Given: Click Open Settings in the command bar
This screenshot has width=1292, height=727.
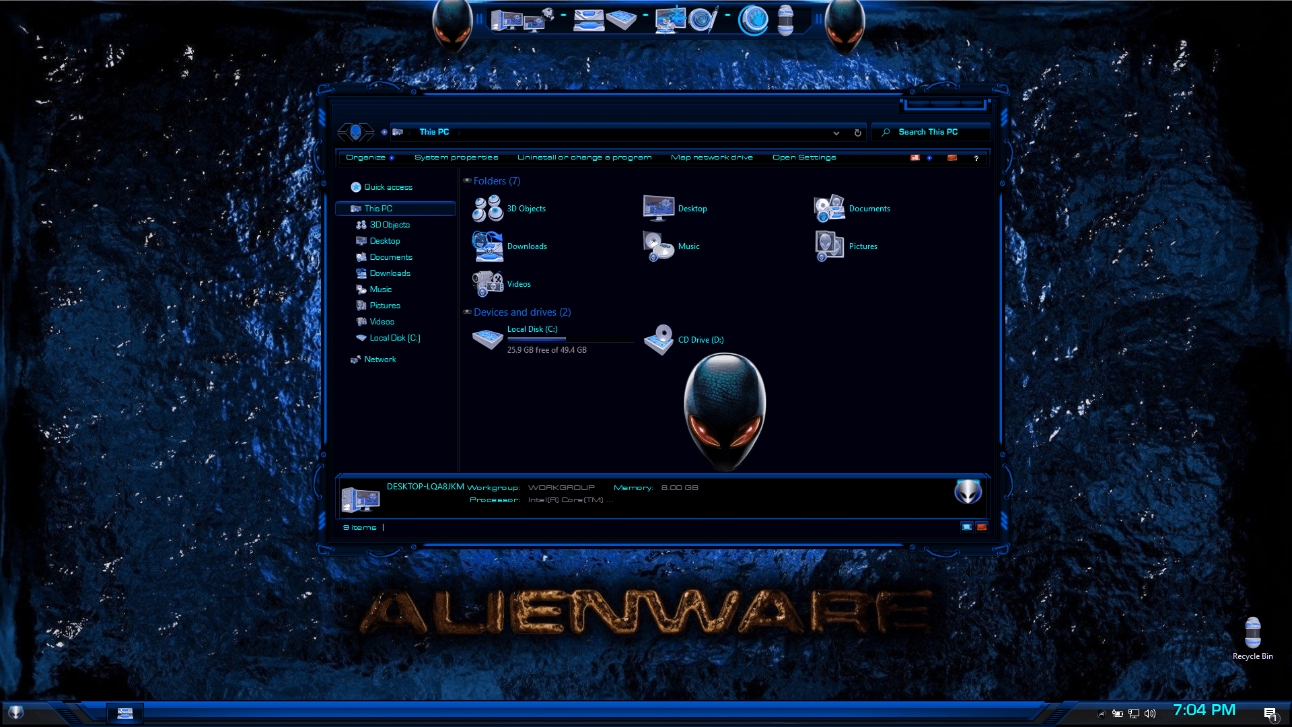Looking at the screenshot, I should pos(804,158).
